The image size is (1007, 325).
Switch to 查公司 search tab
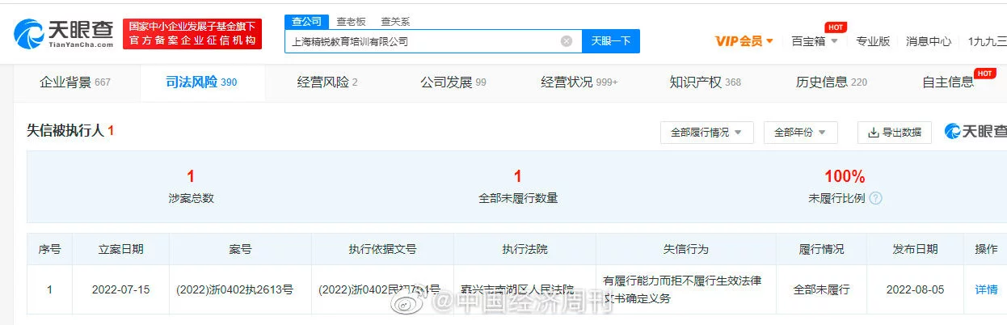305,22
